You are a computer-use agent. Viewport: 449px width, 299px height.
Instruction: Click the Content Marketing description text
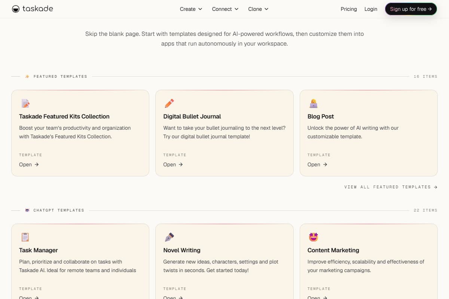[x=366, y=266]
